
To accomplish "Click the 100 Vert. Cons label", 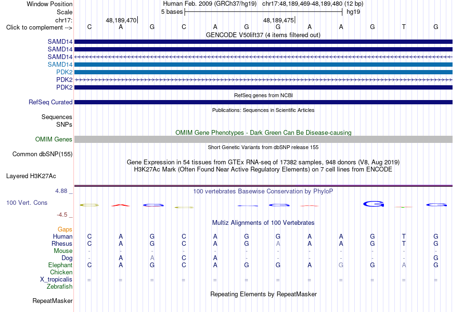I will (x=27, y=202).
